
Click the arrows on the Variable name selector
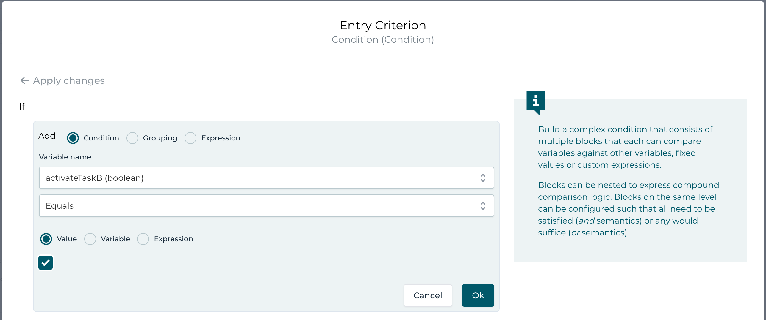coord(483,178)
